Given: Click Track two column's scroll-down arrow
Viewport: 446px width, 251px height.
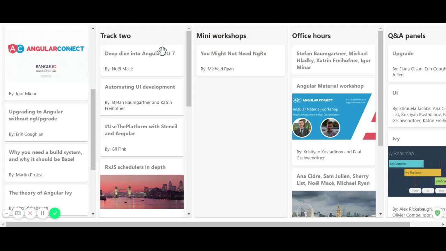Looking at the screenshot, I should 189,214.
